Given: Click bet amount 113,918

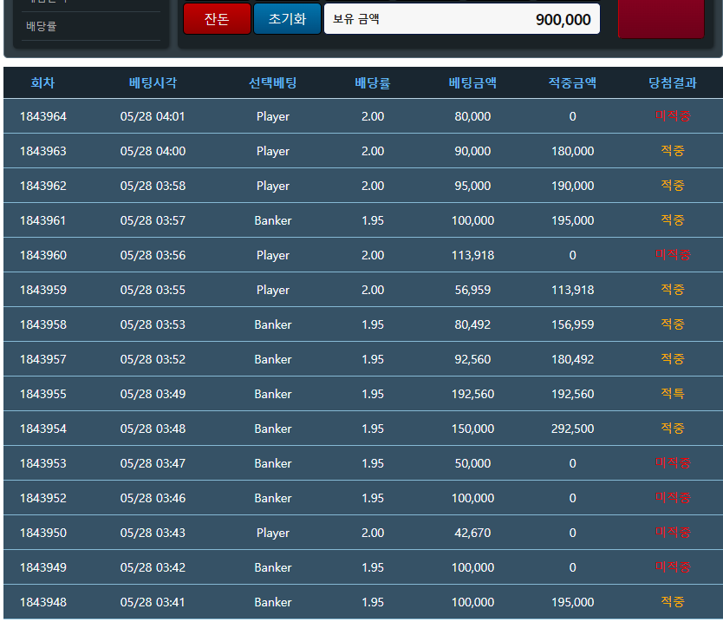Looking at the screenshot, I should point(472,255).
